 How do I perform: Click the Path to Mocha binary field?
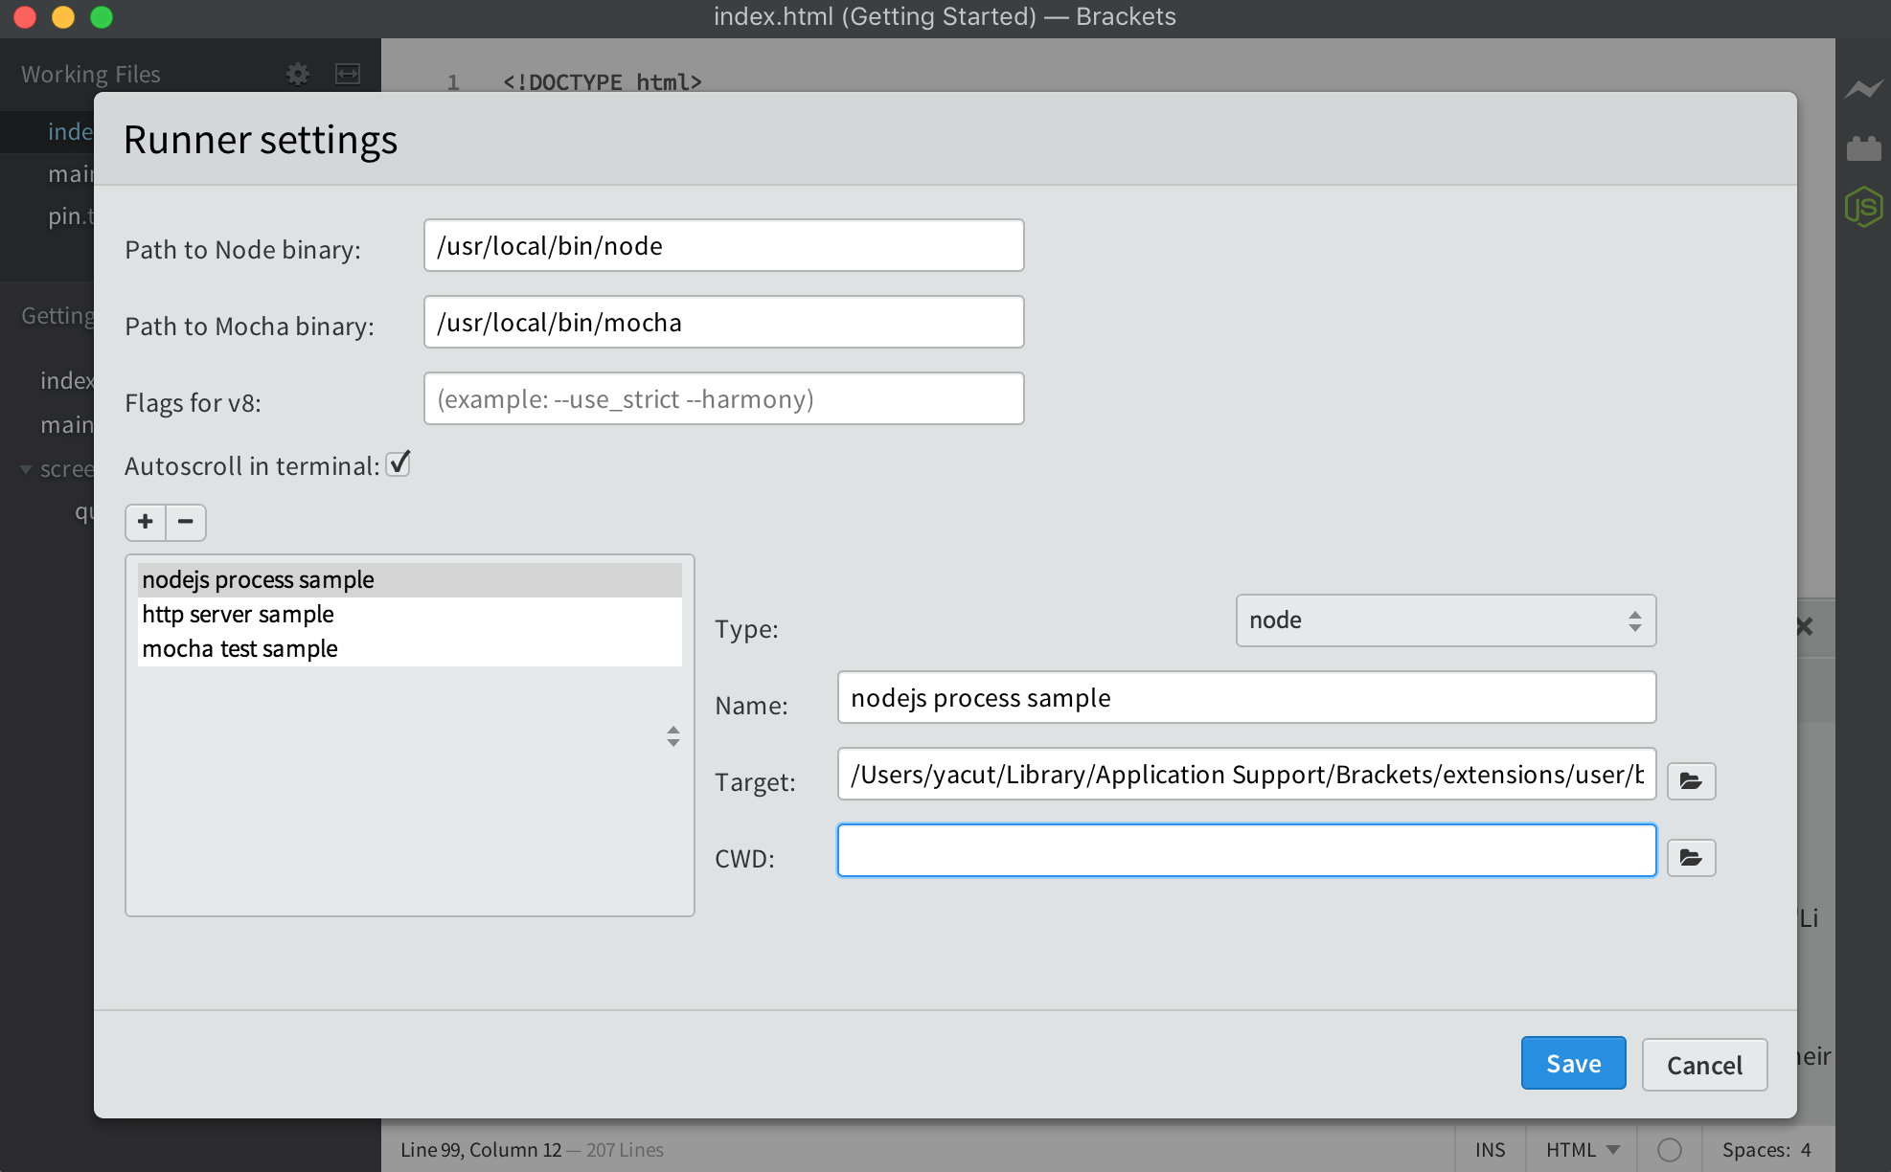pyautogui.click(x=723, y=323)
